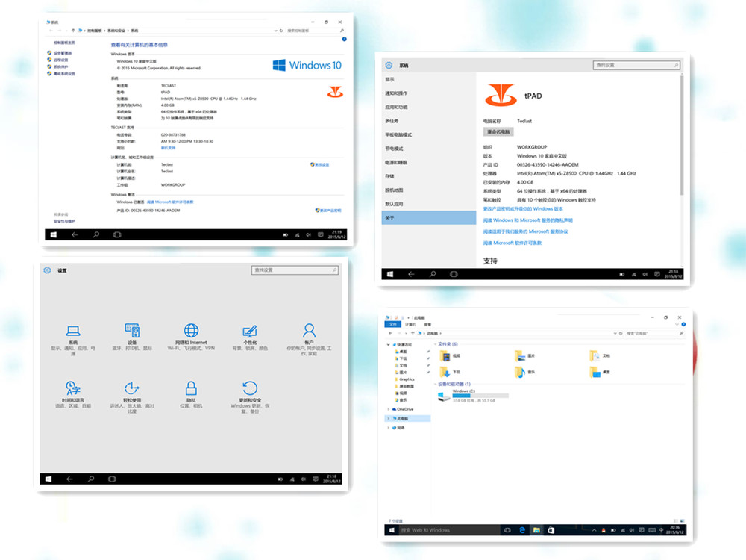This screenshot has width=746, height=560.
Task: Click Windows (C:) drive usage bar
Action: pos(480,396)
